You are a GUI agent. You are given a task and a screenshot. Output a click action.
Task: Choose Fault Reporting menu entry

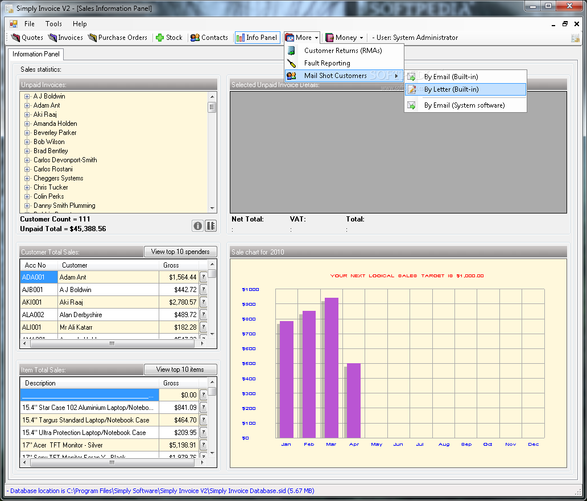click(x=327, y=63)
